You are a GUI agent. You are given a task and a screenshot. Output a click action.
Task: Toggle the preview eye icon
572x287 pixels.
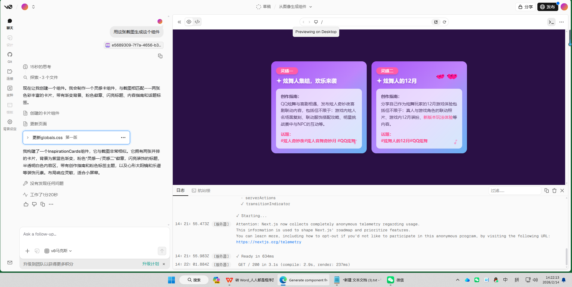[x=189, y=22]
